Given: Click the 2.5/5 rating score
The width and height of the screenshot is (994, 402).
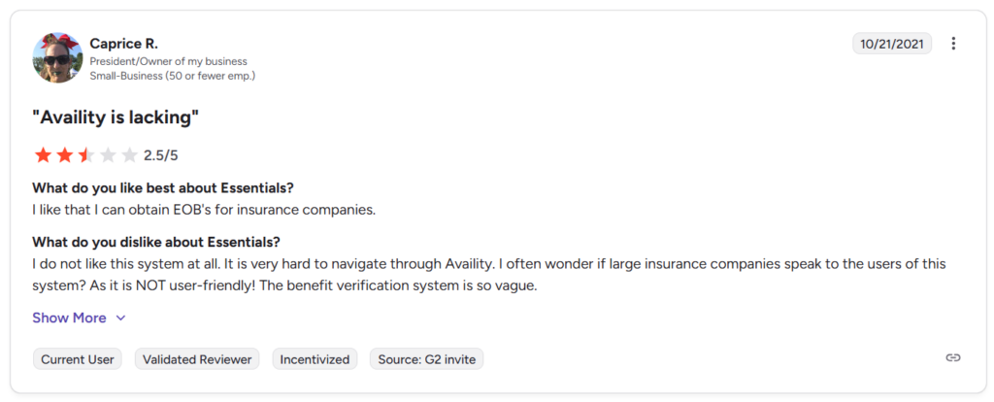Looking at the screenshot, I should coord(161,154).
